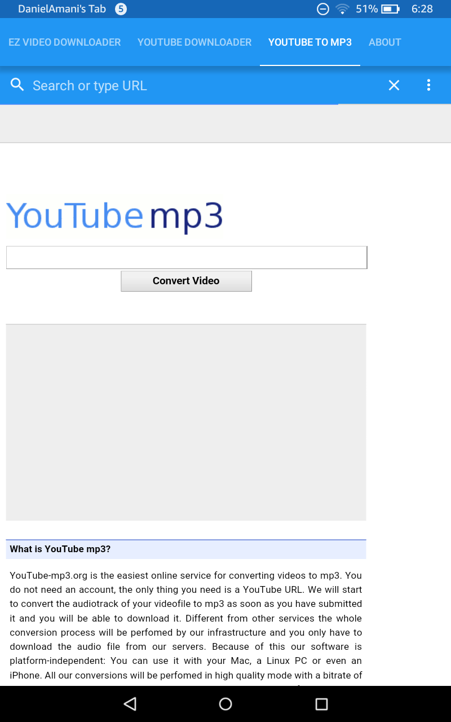Image resolution: width=451 pixels, height=722 pixels.
Task: Focus the video URL input field
Action: [186, 257]
